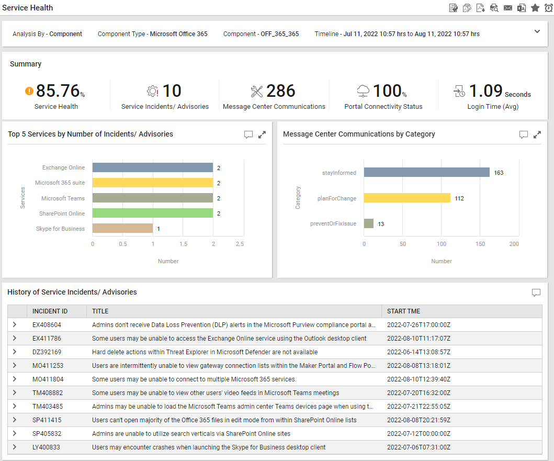The width and height of the screenshot is (554, 461).
Task: Click the START TME column header
Action: pos(462,311)
